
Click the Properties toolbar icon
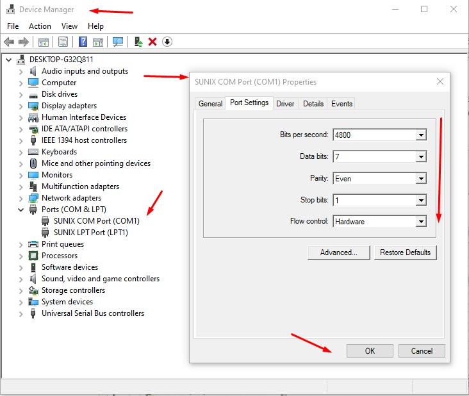point(63,42)
